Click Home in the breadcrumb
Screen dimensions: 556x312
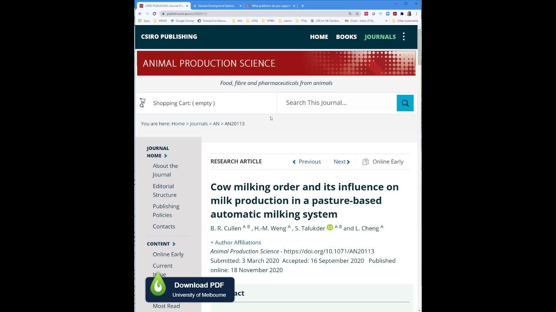(x=178, y=123)
